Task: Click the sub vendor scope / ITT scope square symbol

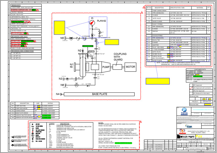Action: (x=13, y=141)
